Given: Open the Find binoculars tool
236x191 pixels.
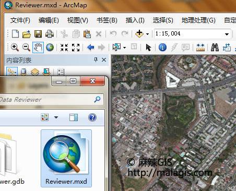Looking at the screenshot, I should (215, 47).
